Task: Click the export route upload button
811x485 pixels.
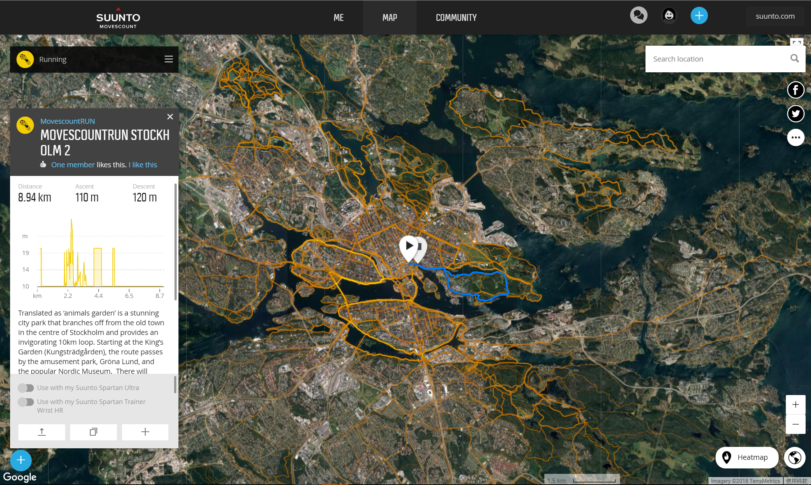Action: coord(42,432)
